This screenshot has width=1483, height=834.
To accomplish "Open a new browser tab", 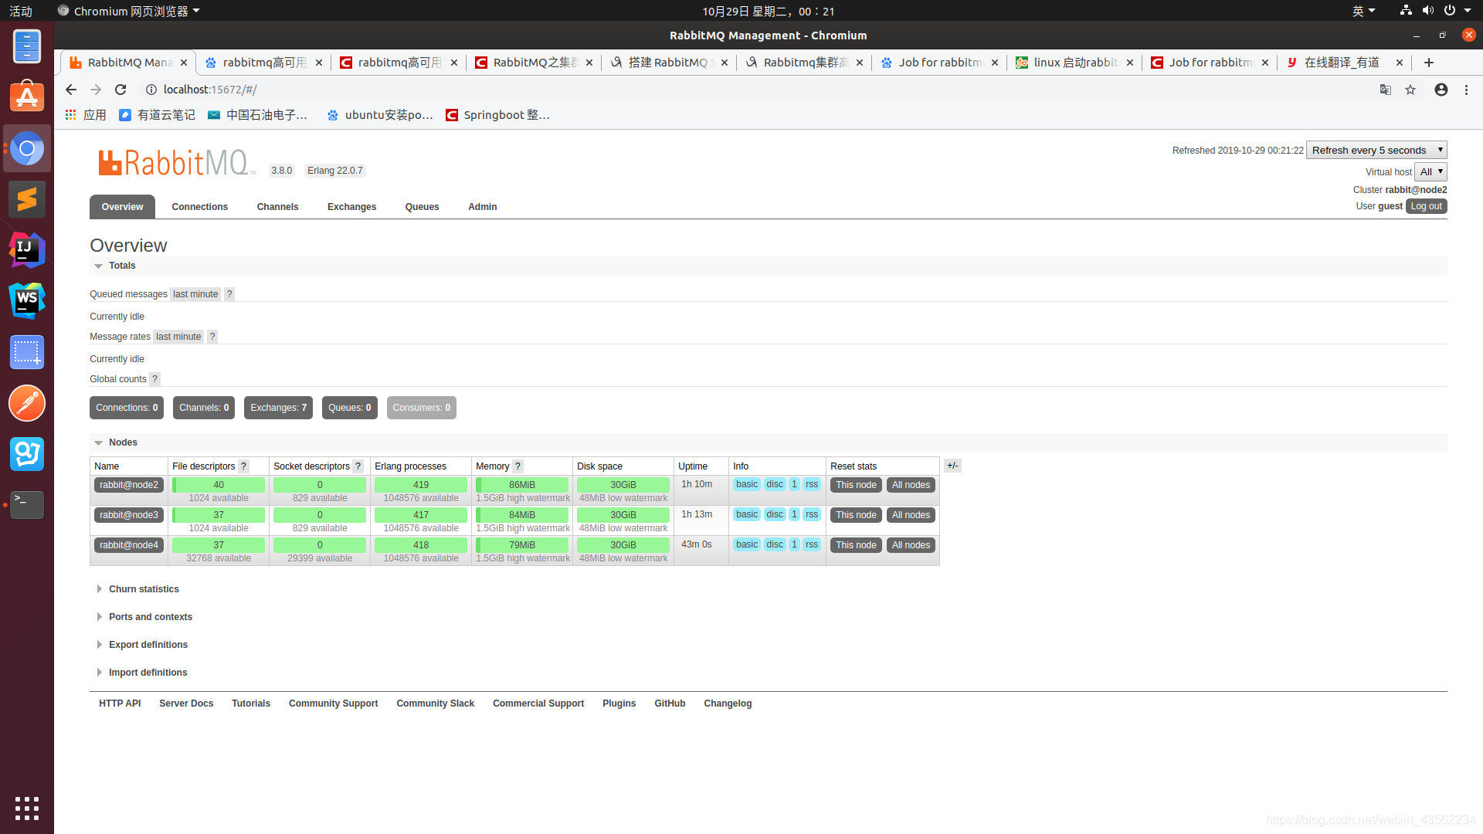I will pyautogui.click(x=1429, y=63).
